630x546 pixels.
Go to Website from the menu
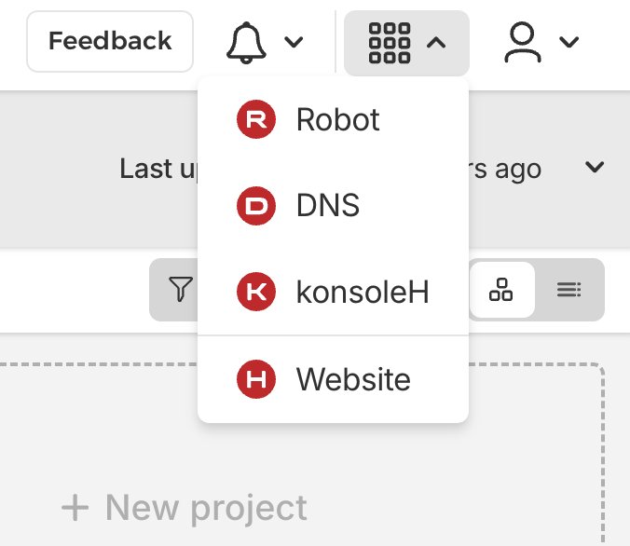pyautogui.click(x=353, y=379)
